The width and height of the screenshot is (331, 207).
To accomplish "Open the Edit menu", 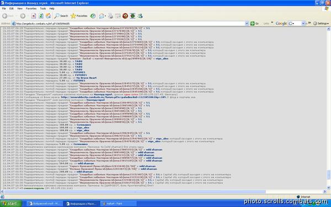I will [12, 8].
